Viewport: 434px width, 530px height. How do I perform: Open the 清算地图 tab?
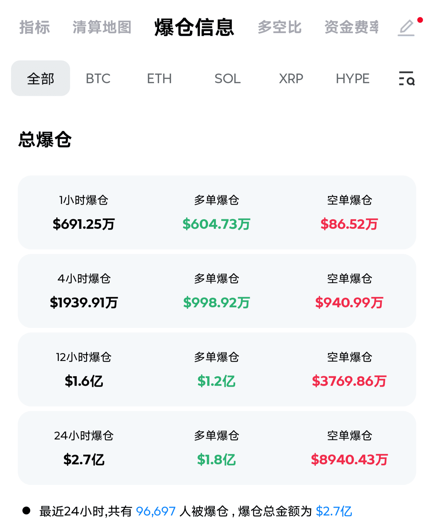102,27
